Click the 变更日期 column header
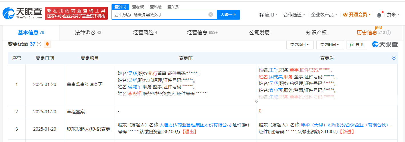The width and height of the screenshot is (405, 142). click(45, 58)
